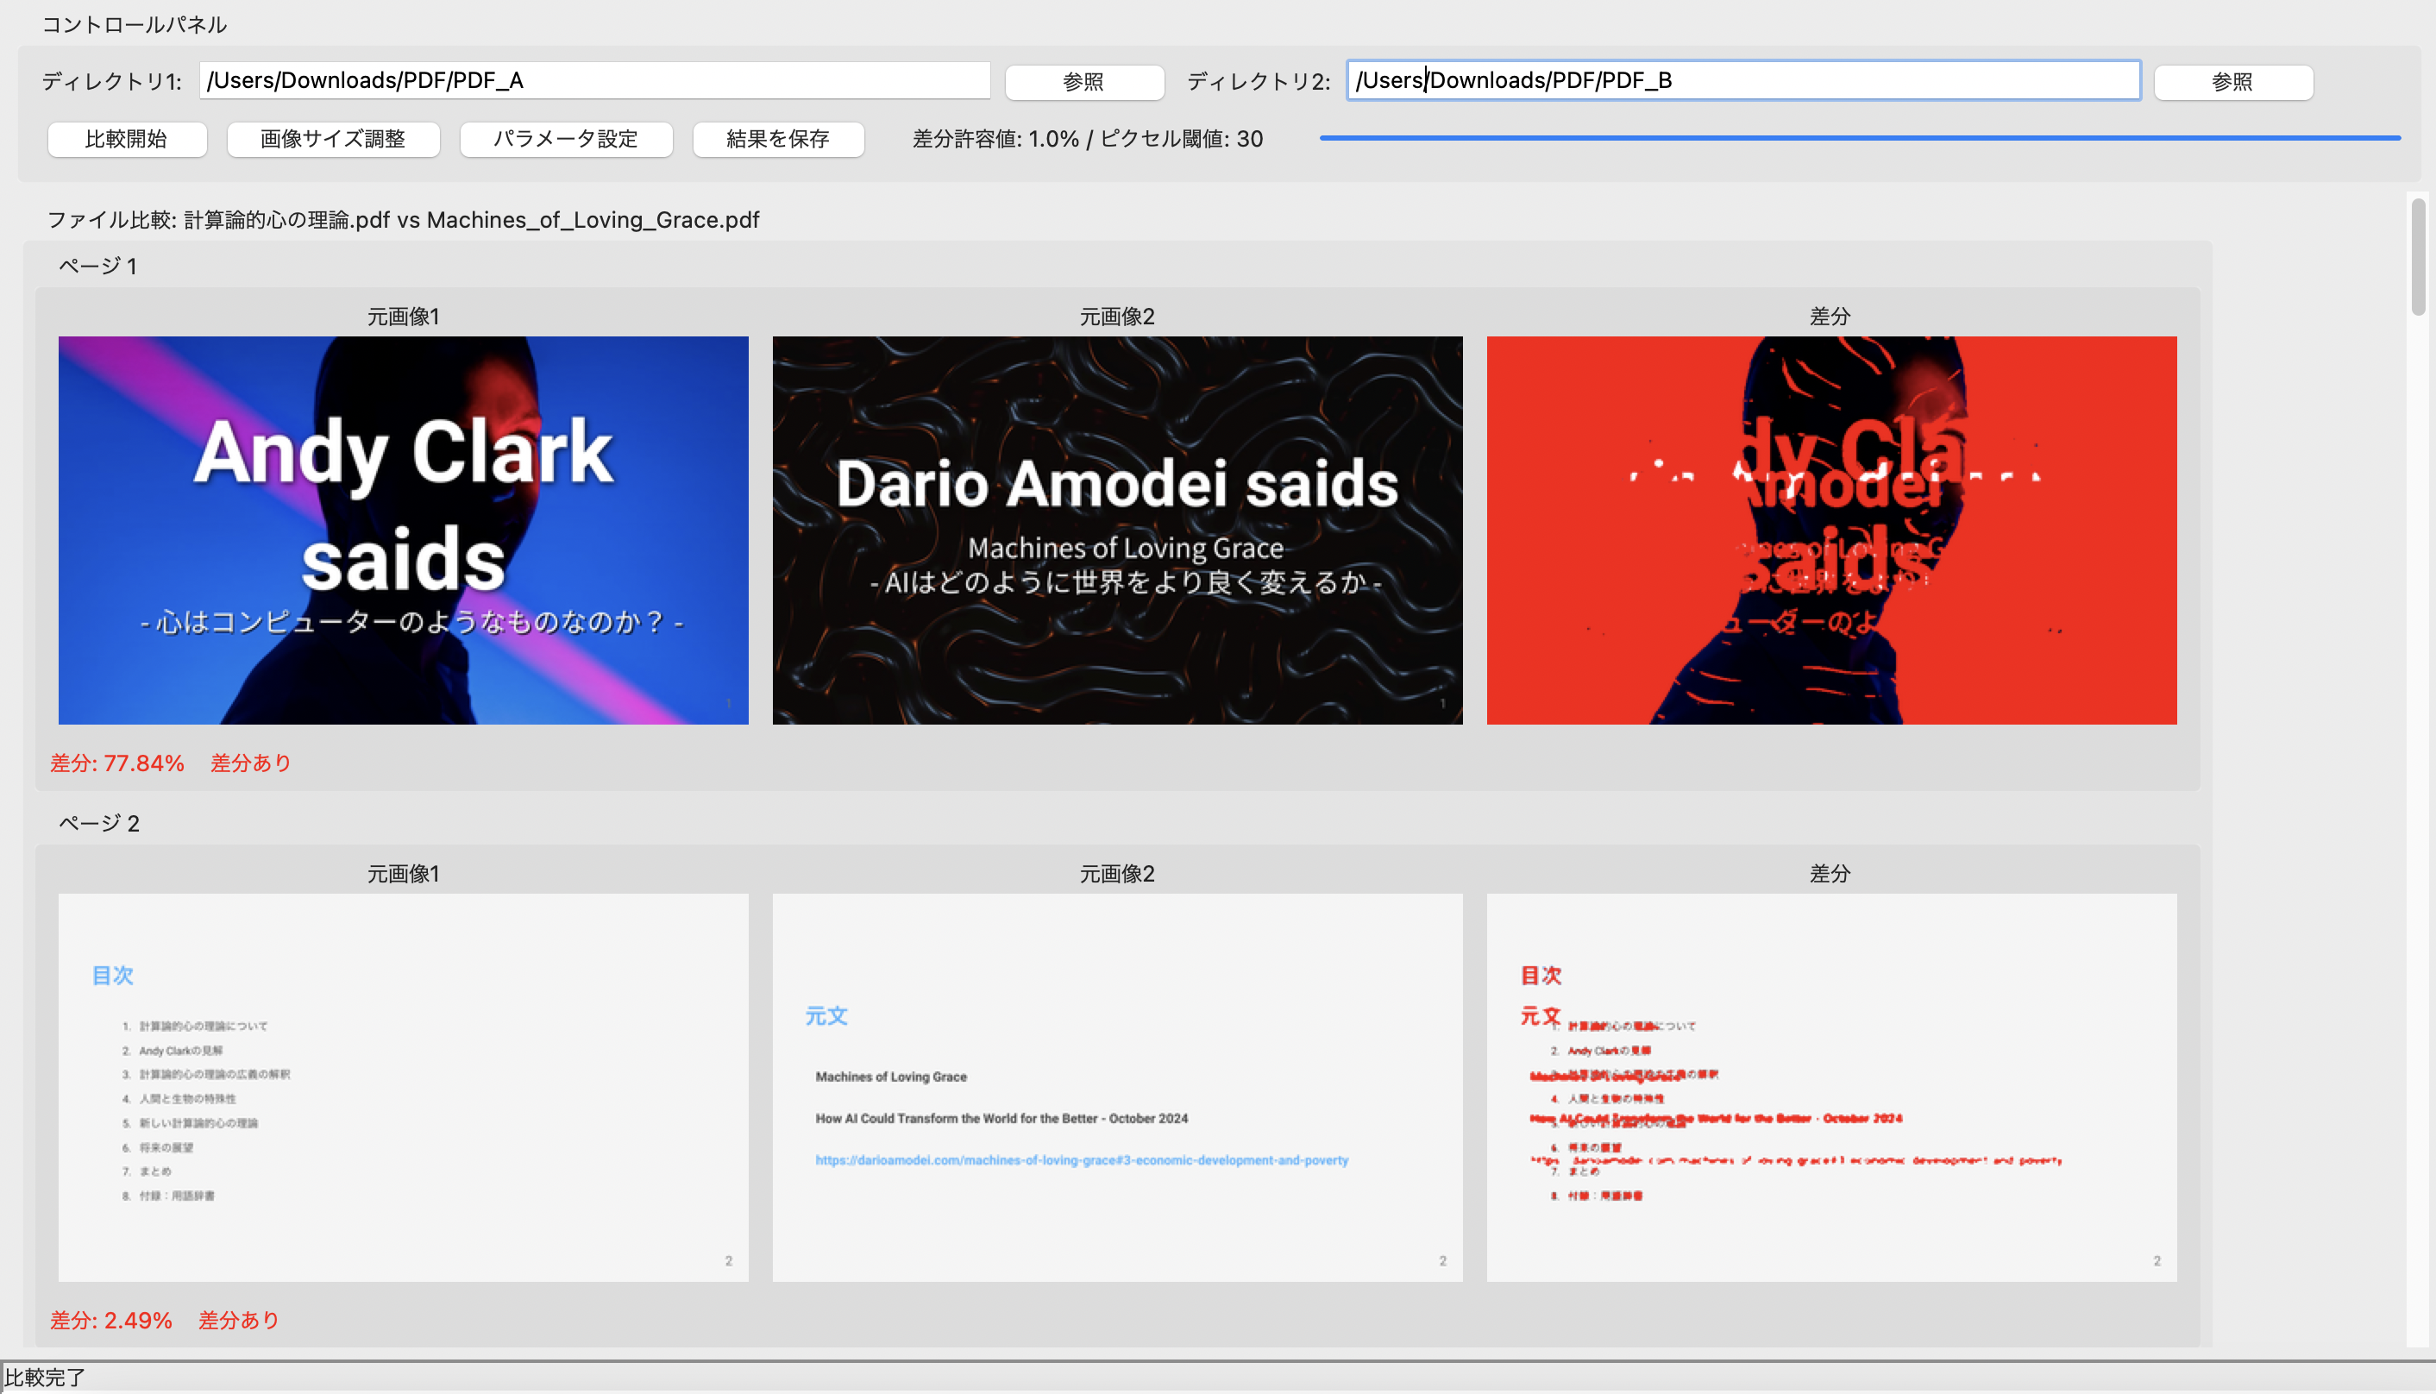Viewport: 2436px width, 1394px height.
Task: Open パラメータ設定 dialog
Action: 565,139
